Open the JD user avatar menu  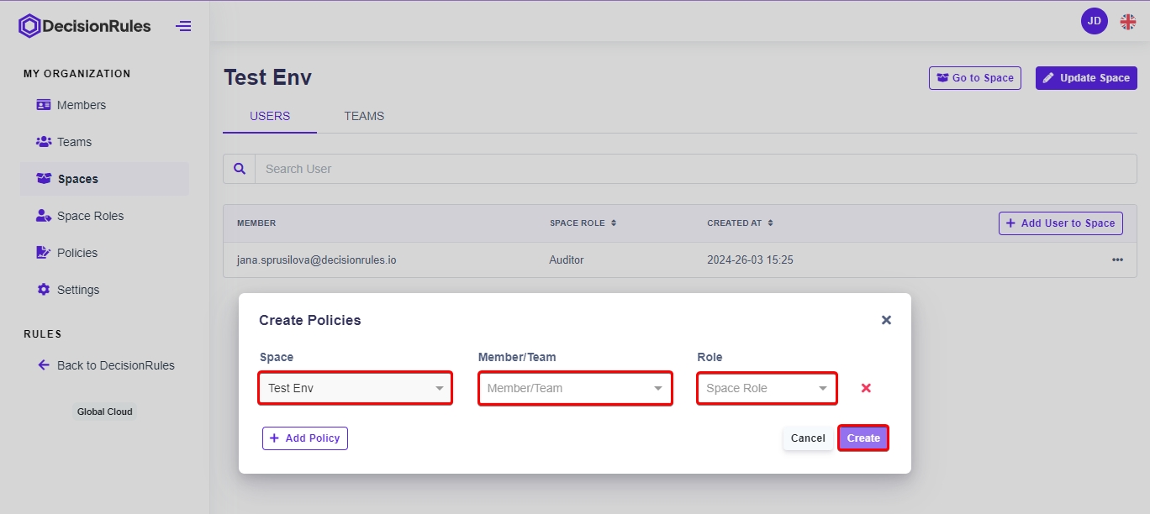coord(1094,21)
